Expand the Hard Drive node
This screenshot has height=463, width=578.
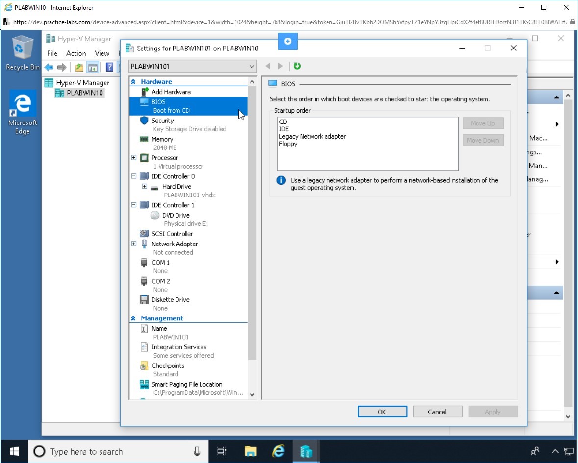(x=145, y=186)
